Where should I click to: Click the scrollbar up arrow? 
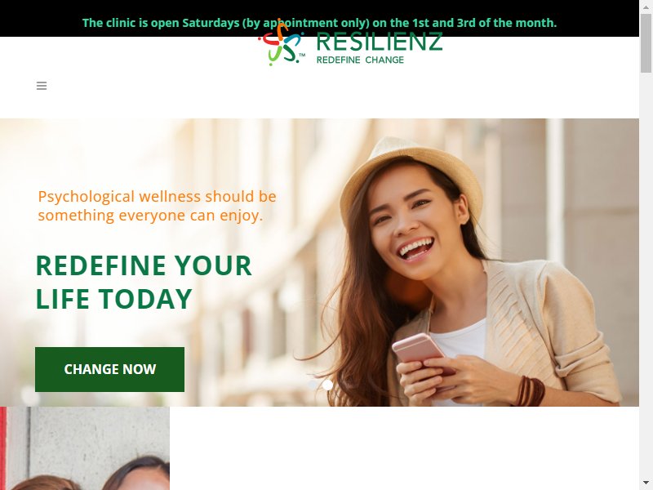(646, 7)
